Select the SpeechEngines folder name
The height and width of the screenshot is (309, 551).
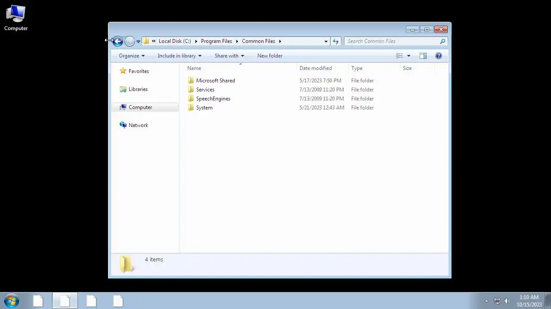point(213,99)
